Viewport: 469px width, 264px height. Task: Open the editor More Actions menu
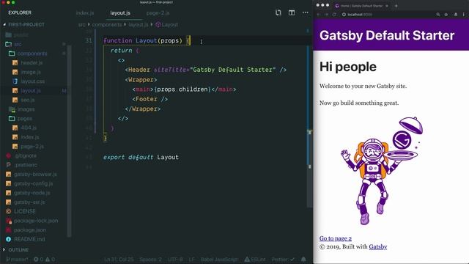point(305,12)
